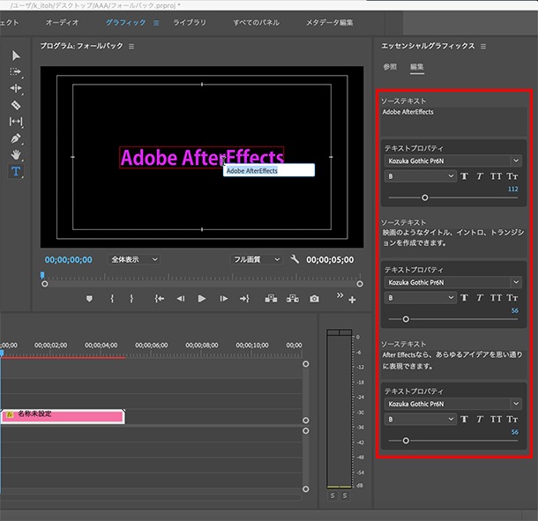Open the Kozuka Gothic Pr6N dropdown for the After Effectsなら text
Viewport: 538px width, 521px height.
click(453, 404)
